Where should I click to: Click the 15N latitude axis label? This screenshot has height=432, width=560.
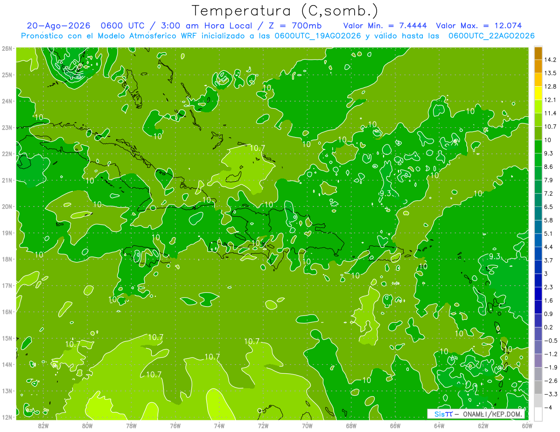pyautogui.click(x=7, y=338)
